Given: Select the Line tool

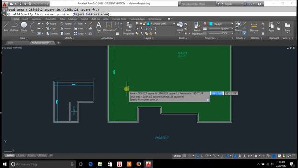Looking at the screenshot, I should click(x=6, y=27).
